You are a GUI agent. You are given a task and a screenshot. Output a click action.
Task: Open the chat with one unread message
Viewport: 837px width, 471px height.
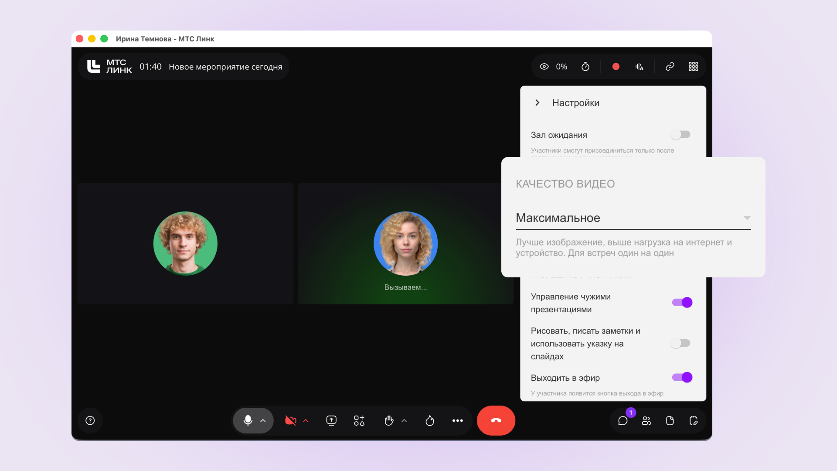point(623,420)
